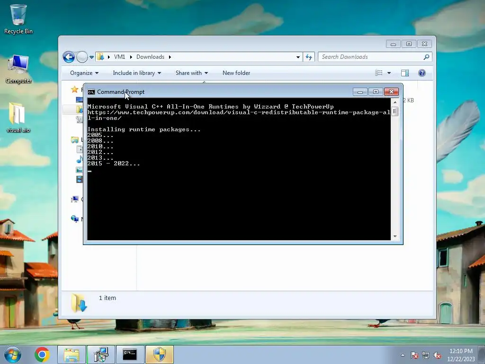This screenshot has width=485, height=364.
Task: Select the Libraries icon in navigation pane
Action: [74, 140]
